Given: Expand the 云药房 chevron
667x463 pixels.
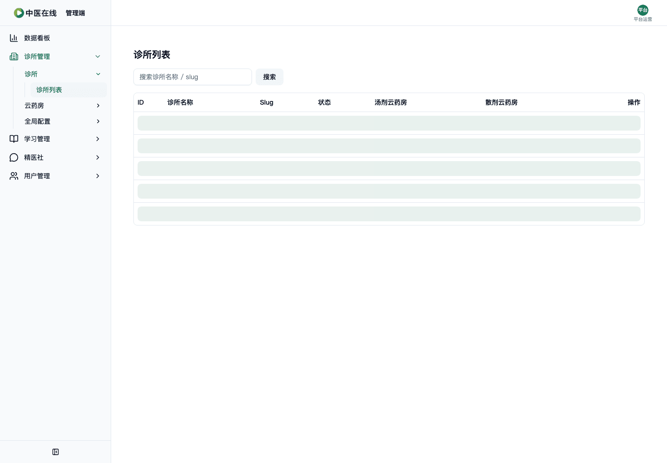Looking at the screenshot, I should point(98,106).
